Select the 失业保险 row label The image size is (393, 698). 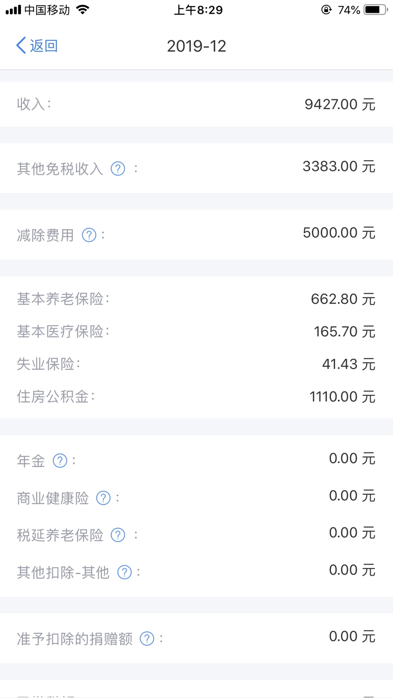click(48, 364)
